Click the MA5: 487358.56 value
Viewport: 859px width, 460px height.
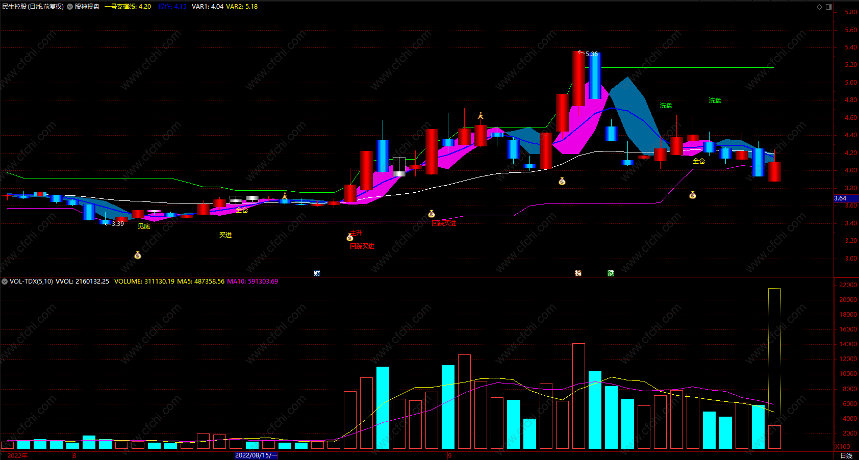click(200, 282)
